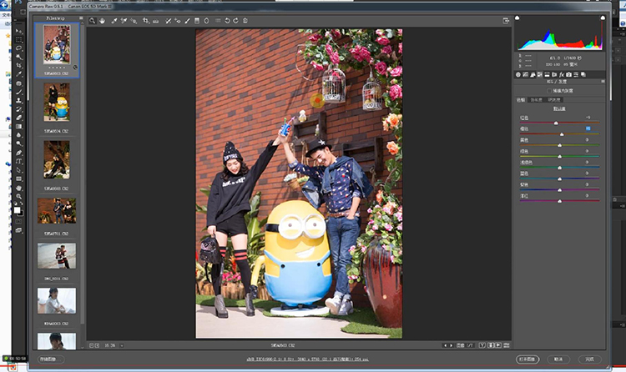Open the Filmstrip panel menu

click(x=81, y=18)
